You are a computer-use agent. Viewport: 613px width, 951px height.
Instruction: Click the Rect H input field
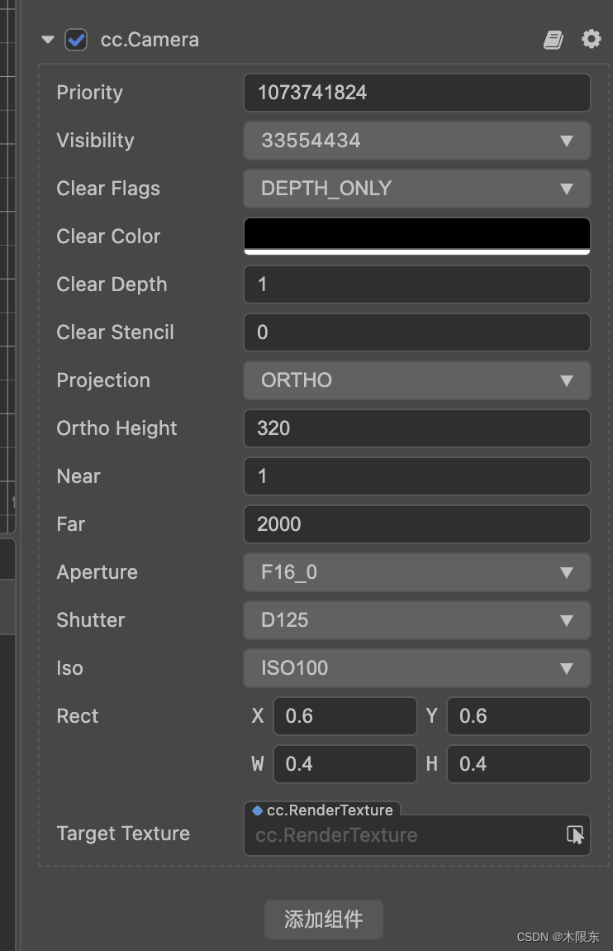coord(518,764)
